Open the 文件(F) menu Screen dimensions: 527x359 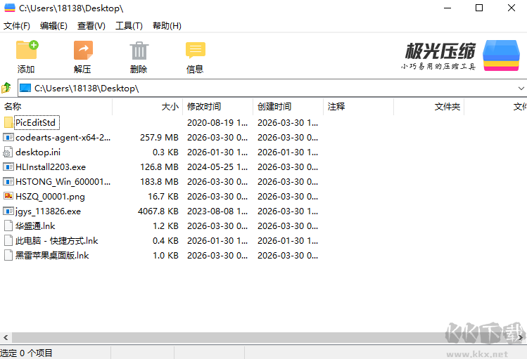[17, 26]
